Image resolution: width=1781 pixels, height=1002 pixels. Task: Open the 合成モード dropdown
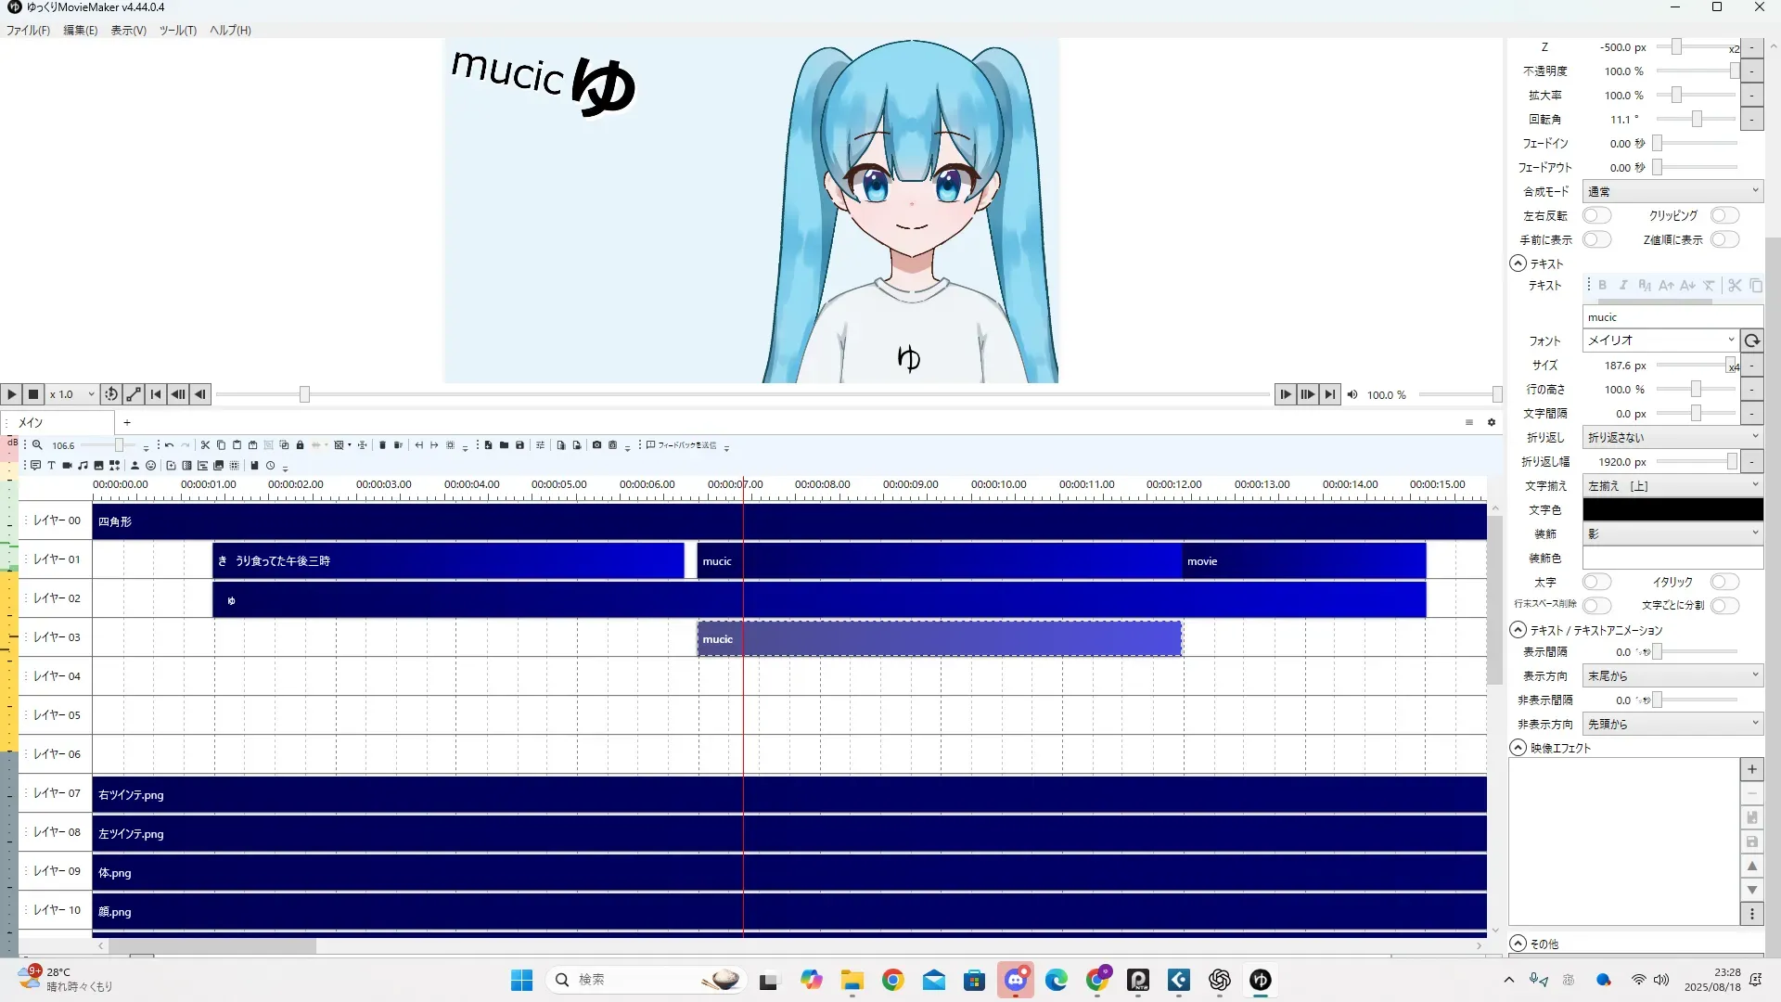pos(1672,191)
